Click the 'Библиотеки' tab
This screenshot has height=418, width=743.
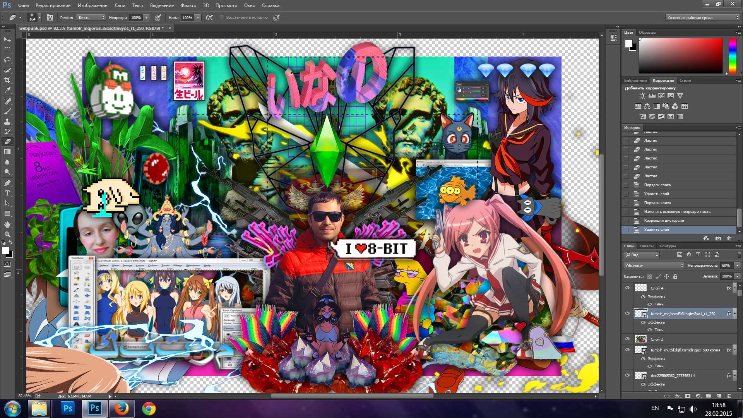635,81
